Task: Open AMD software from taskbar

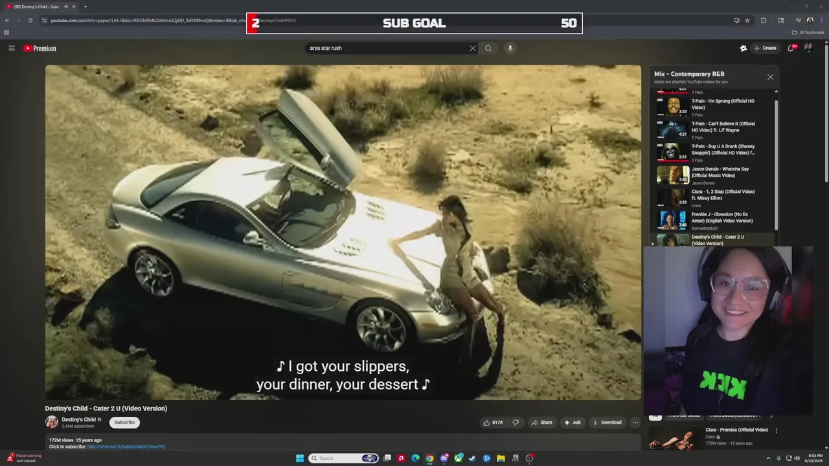Action: tap(402, 458)
